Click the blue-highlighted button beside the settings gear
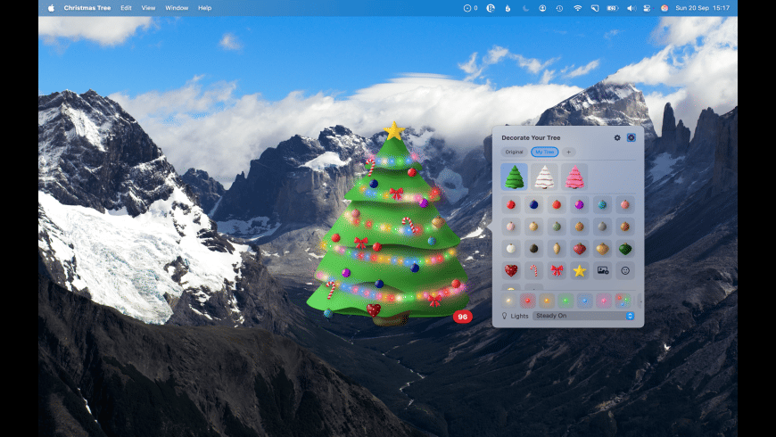 [631, 137]
